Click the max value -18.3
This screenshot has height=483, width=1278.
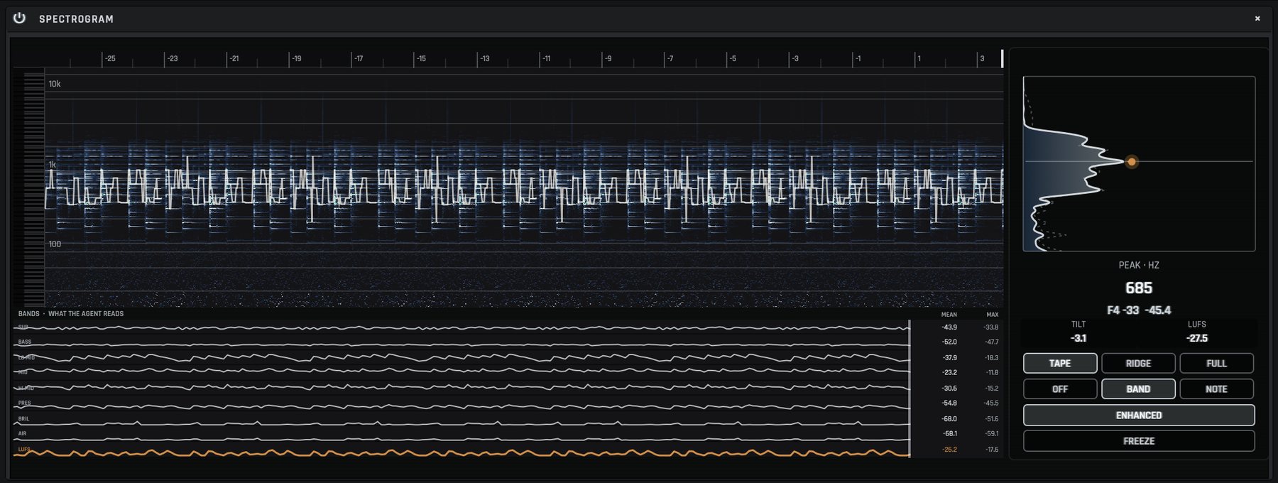[x=992, y=358]
